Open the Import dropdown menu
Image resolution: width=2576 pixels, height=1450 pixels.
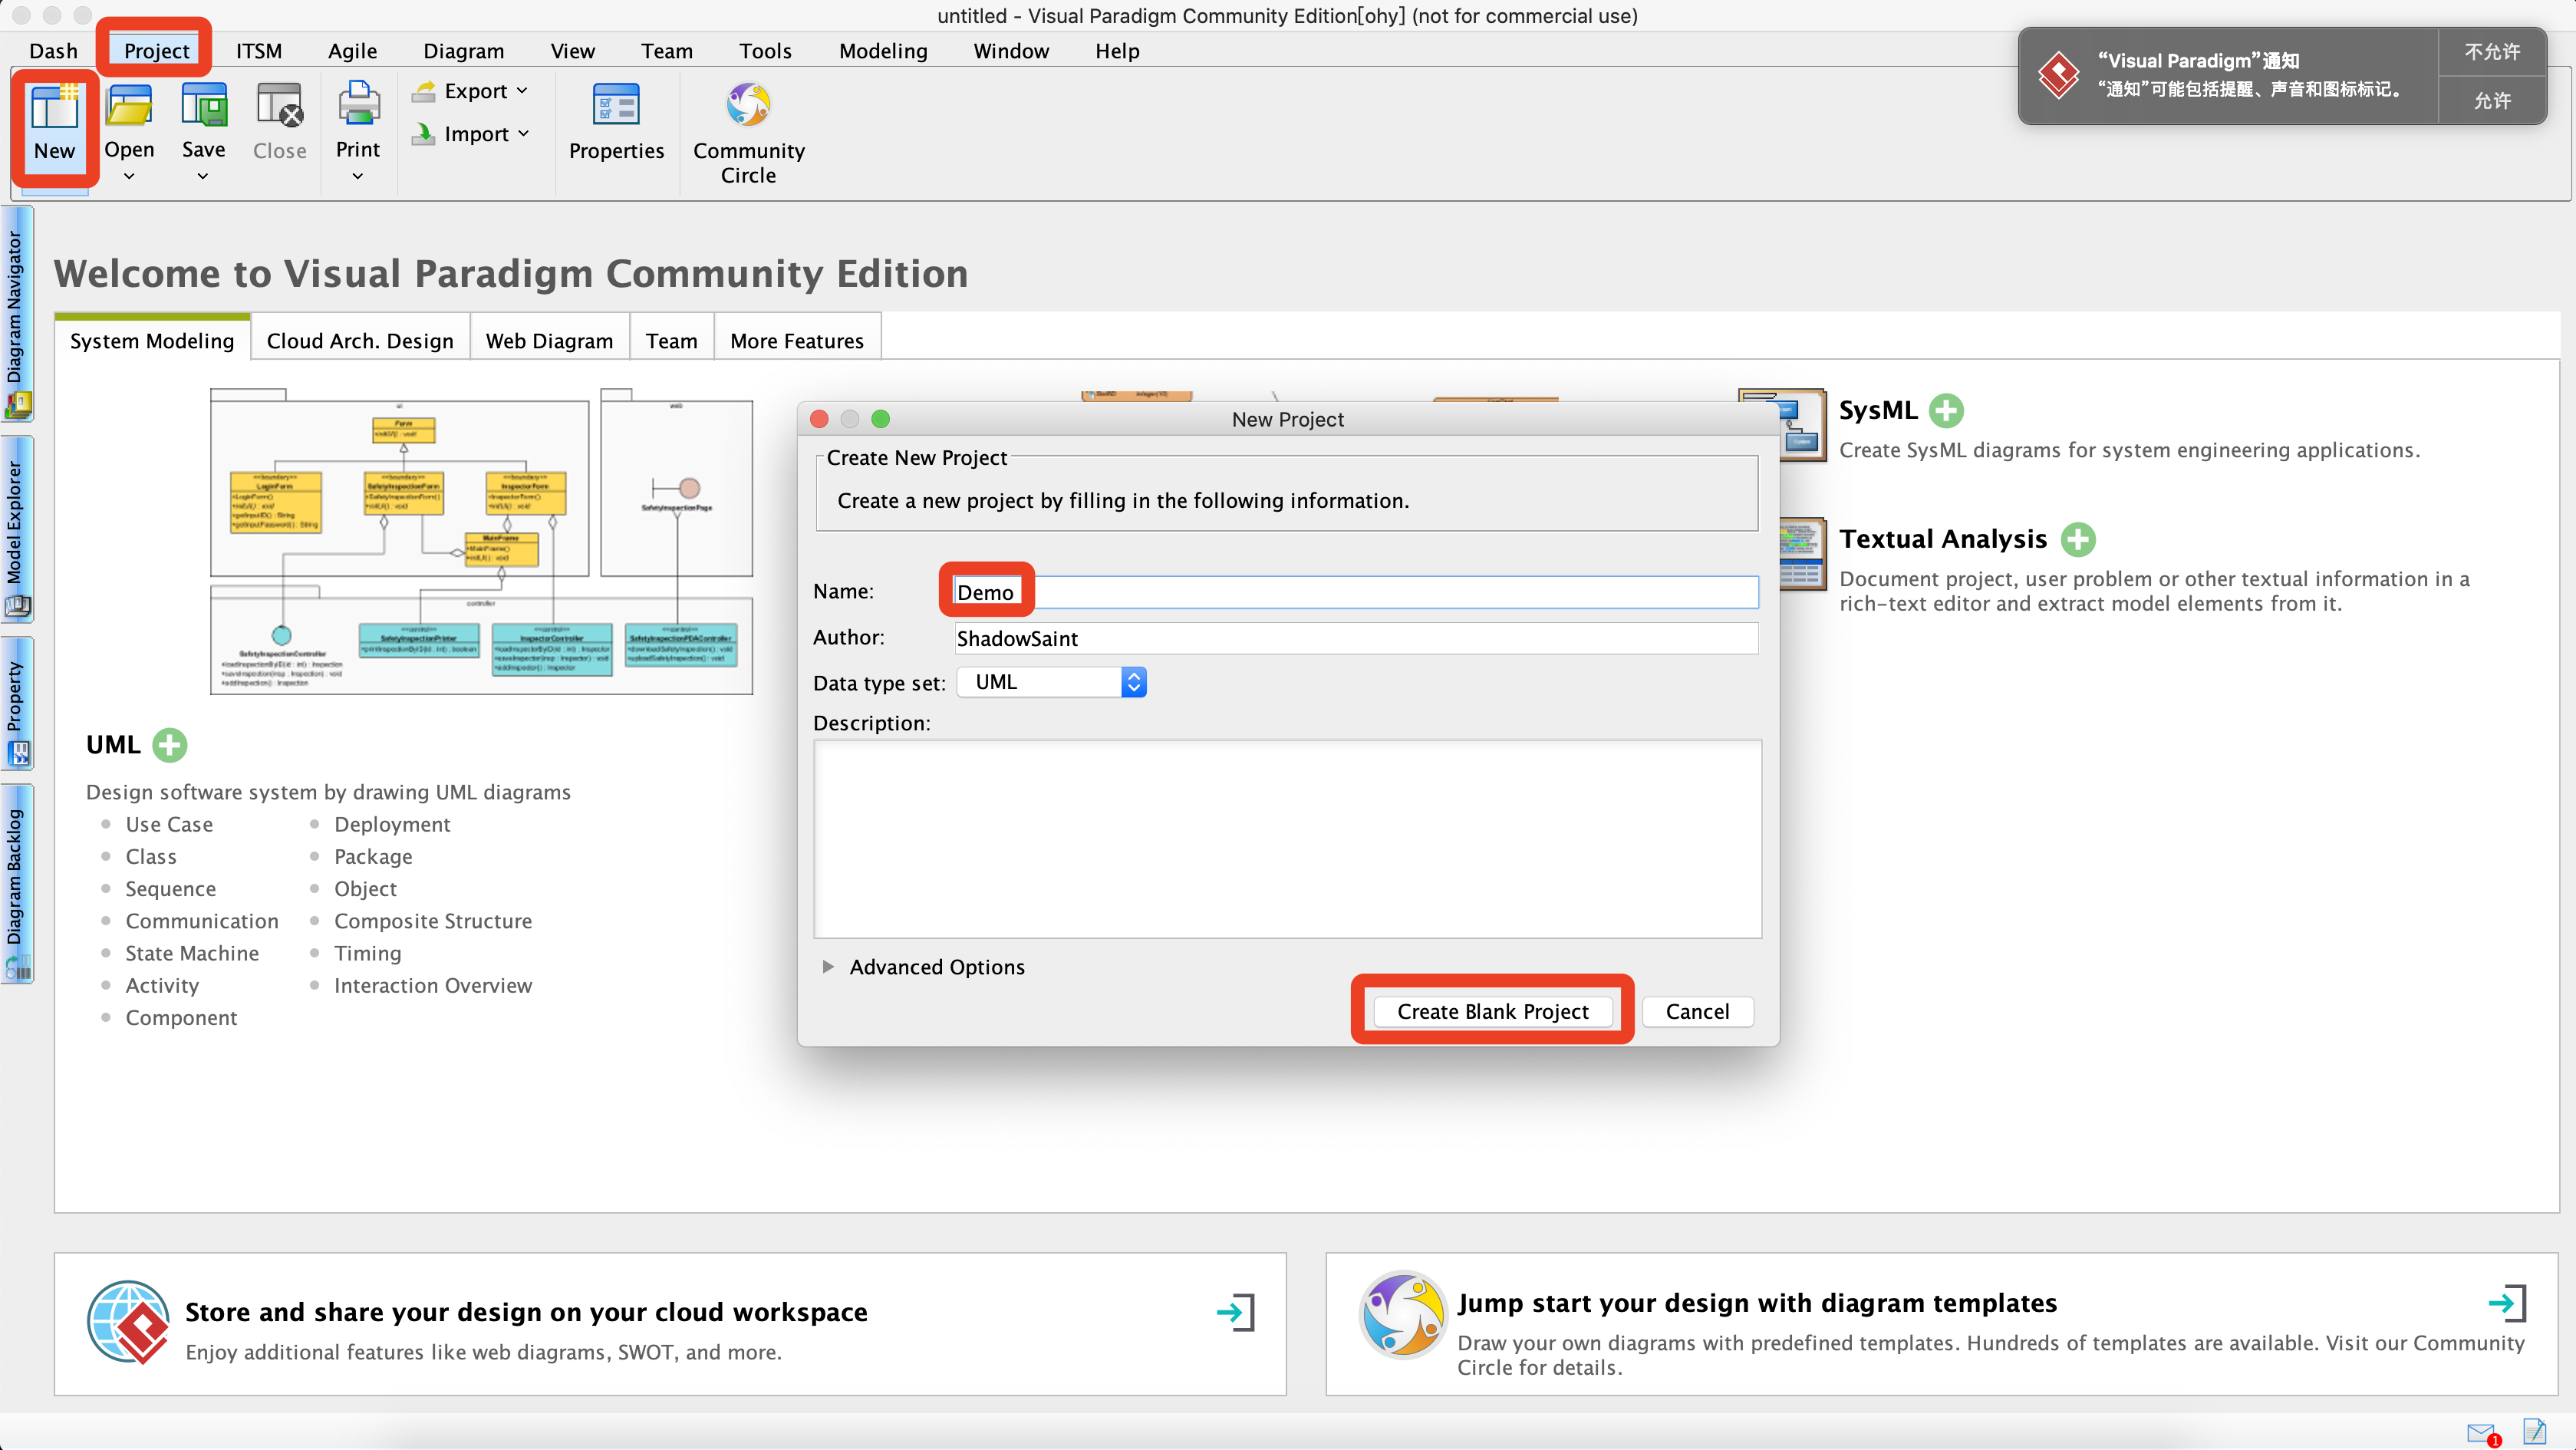tap(471, 134)
